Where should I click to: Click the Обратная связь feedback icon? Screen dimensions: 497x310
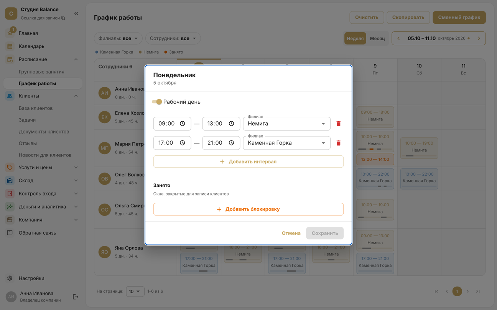10,233
